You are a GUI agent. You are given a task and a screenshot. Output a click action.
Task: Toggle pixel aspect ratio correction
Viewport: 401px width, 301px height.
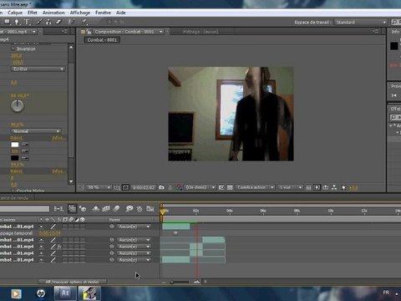tap(308, 187)
